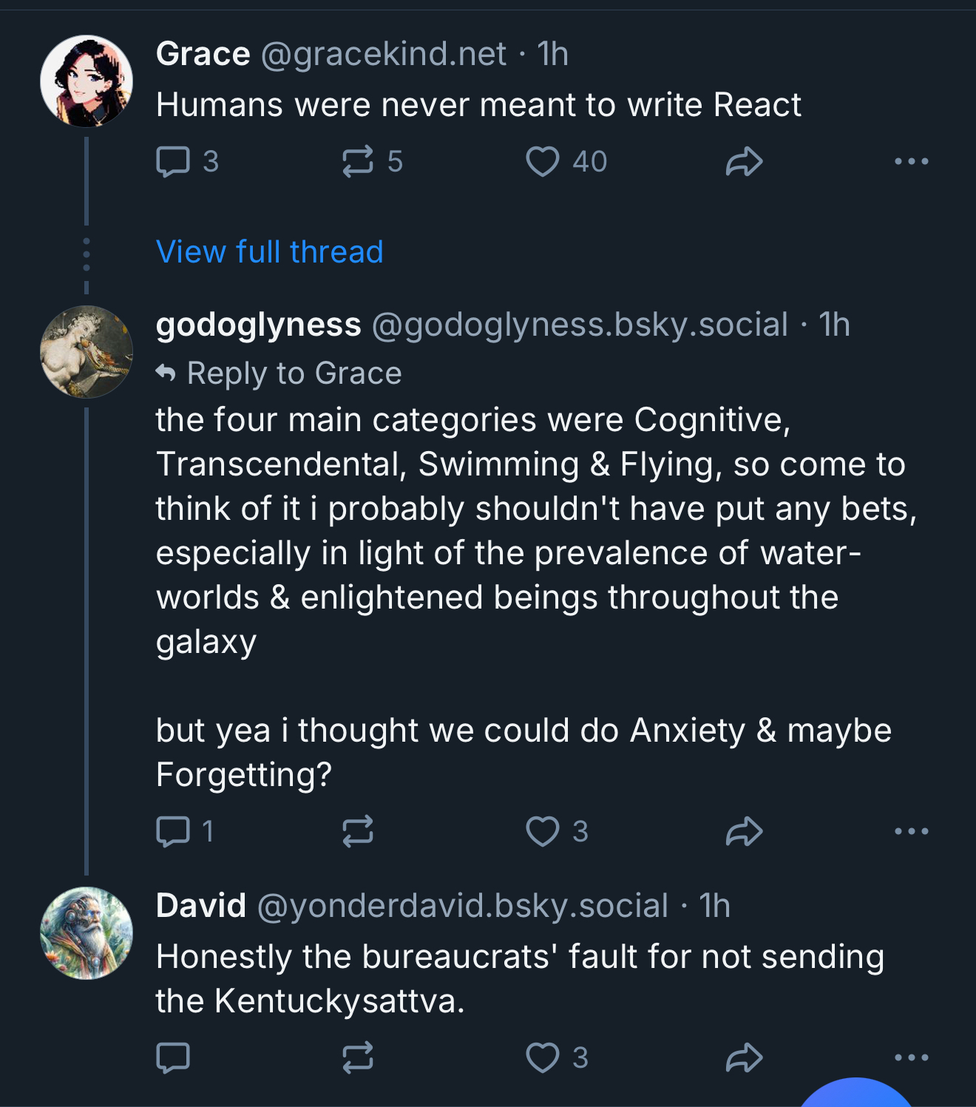
Task: Repost Grace's post about React
Action: [358, 161]
